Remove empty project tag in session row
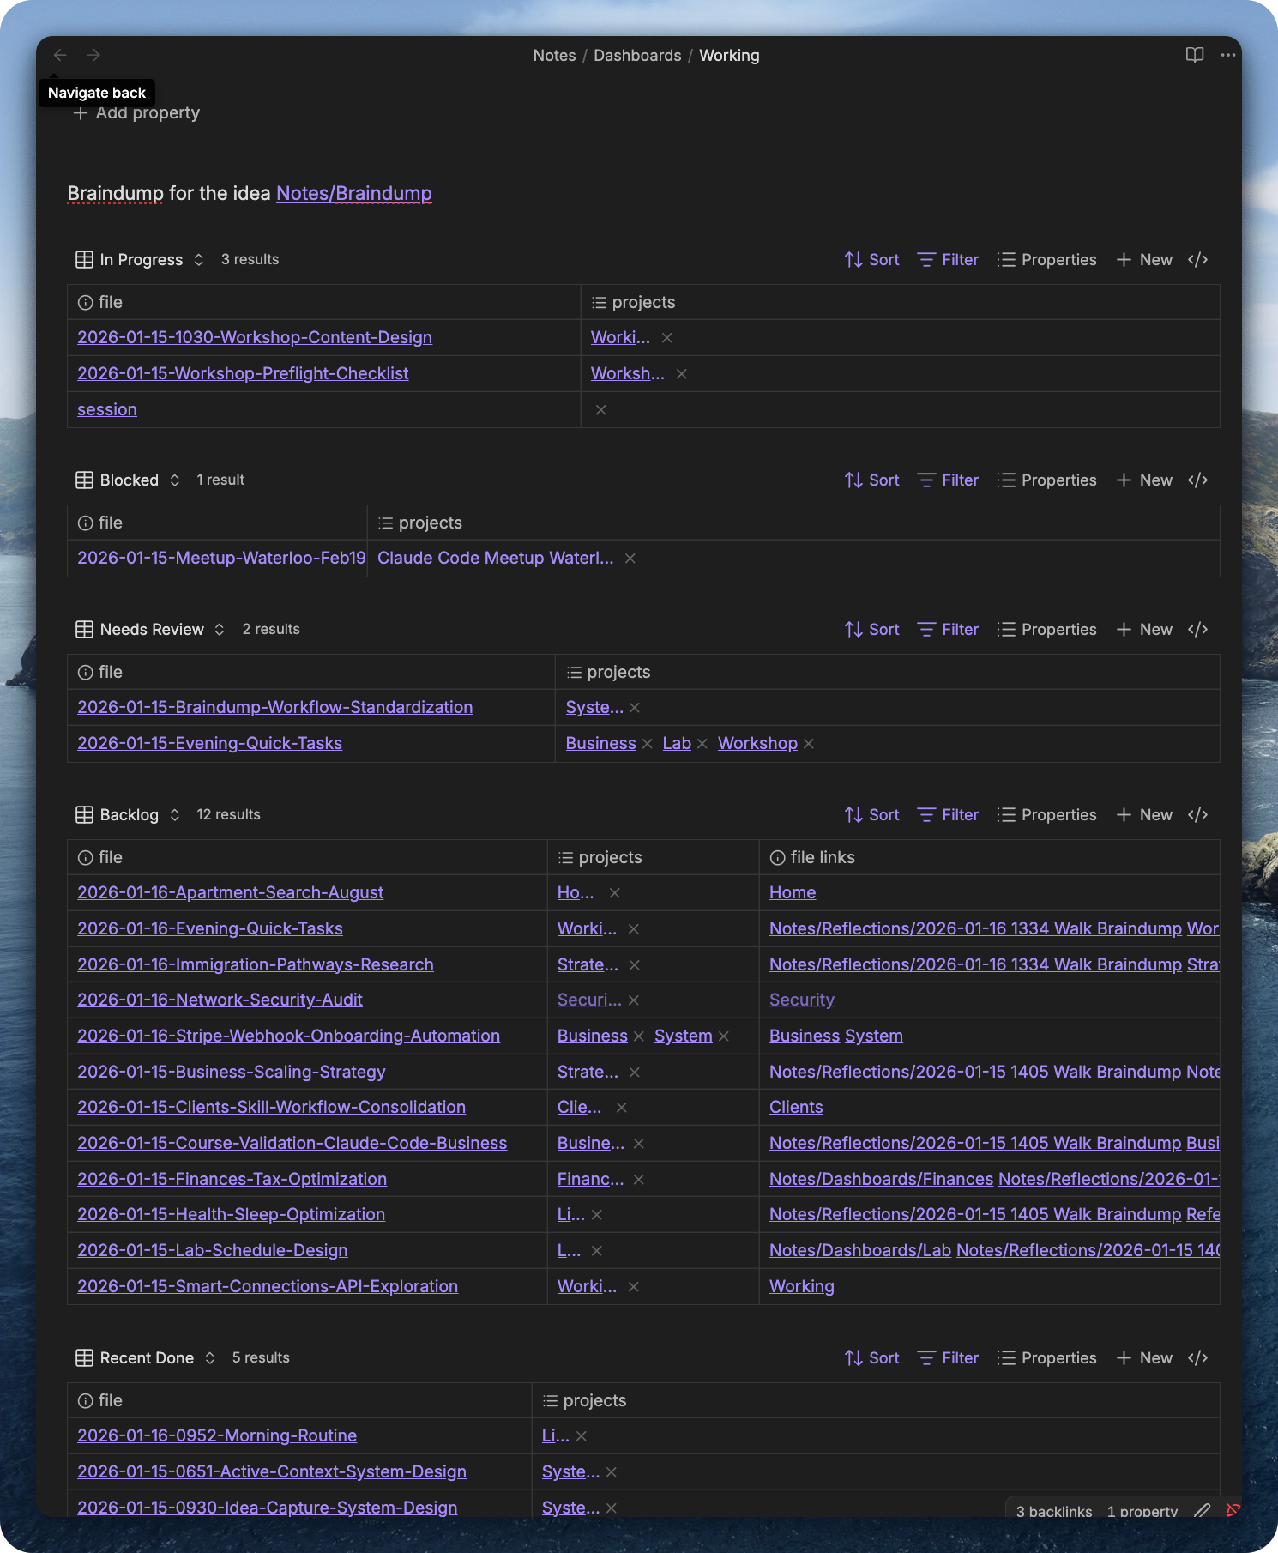 coord(601,410)
